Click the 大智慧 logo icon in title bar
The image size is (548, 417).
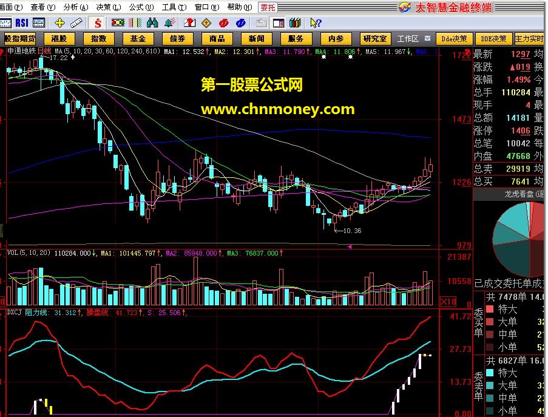(405, 7)
